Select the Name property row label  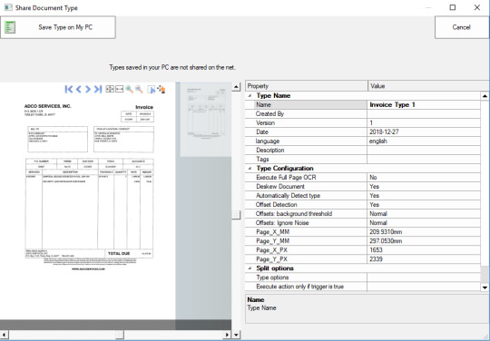point(263,105)
